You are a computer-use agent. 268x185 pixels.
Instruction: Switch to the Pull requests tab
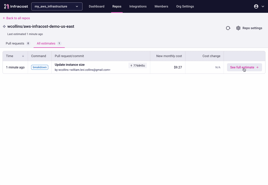point(18,43)
